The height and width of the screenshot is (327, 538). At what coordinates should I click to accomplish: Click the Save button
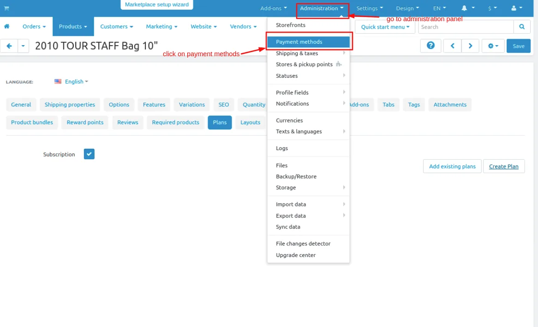tap(519, 46)
